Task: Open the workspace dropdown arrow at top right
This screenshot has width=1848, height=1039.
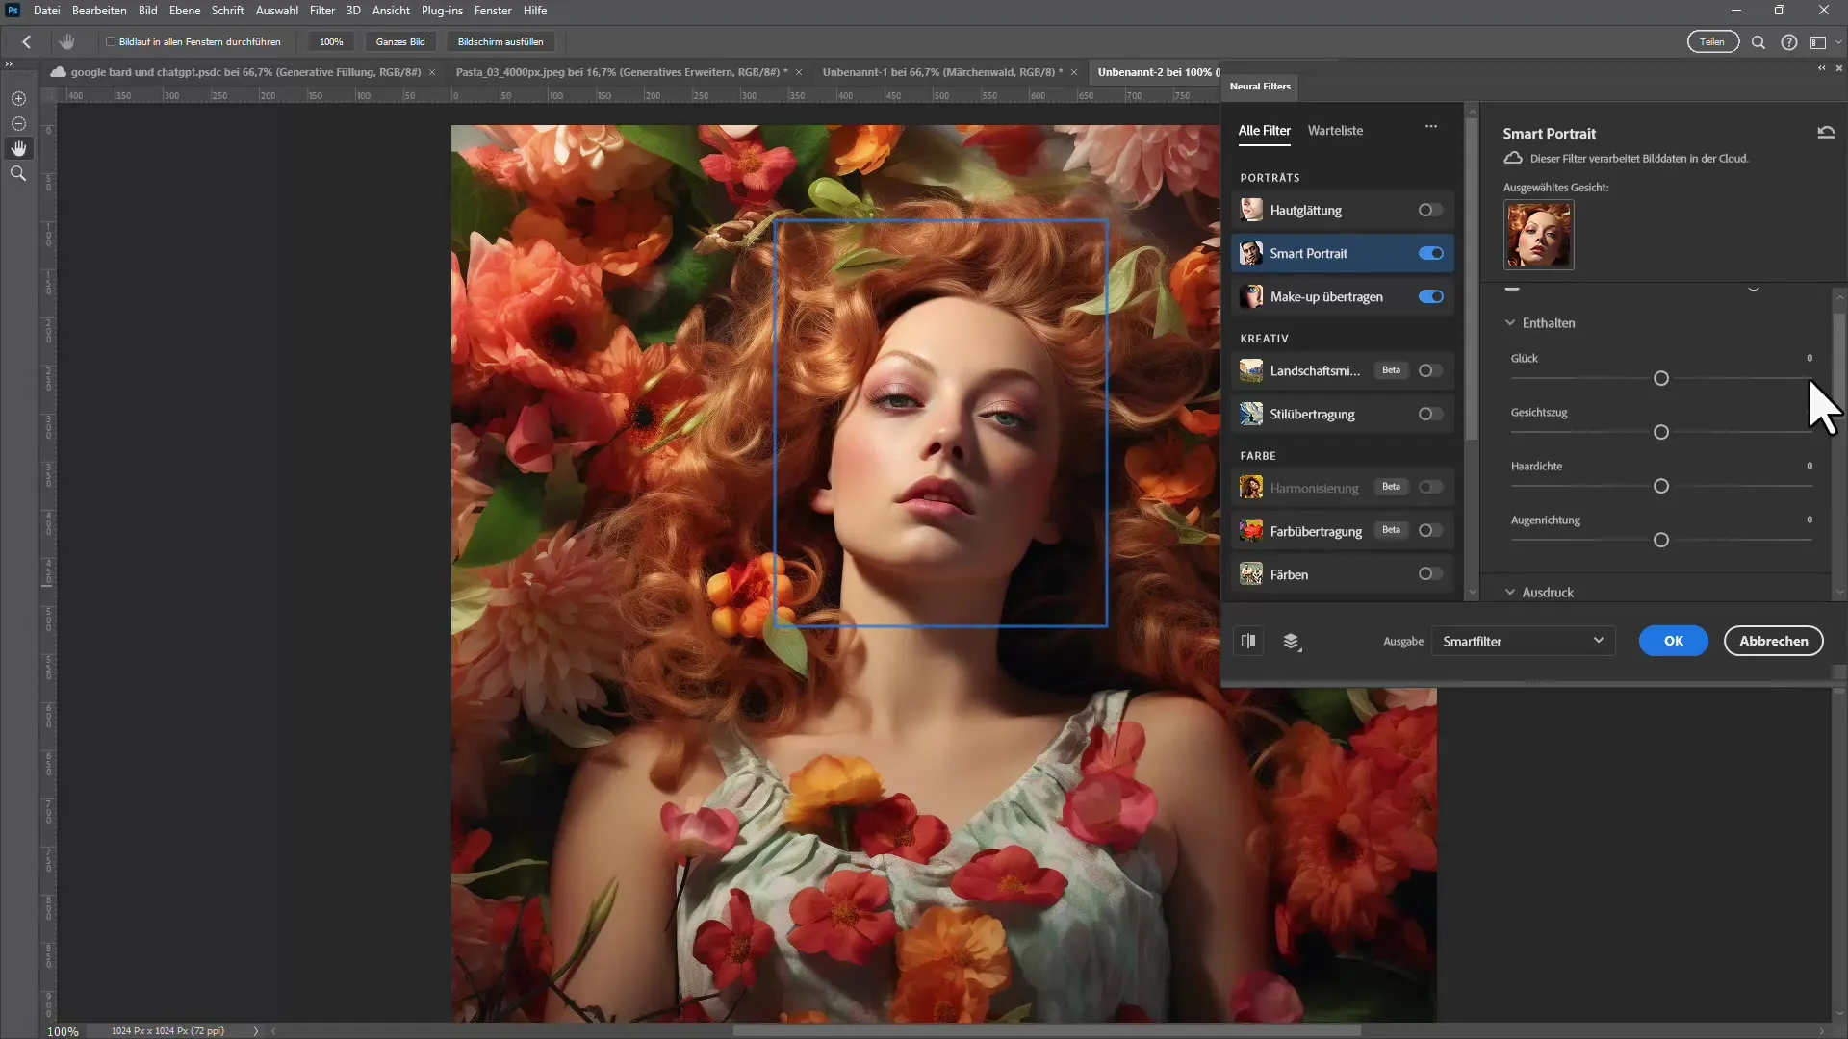Action: point(1838,42)
